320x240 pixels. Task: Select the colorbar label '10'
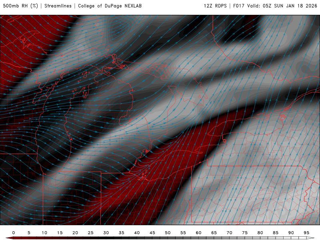click(x=44, y=233)
